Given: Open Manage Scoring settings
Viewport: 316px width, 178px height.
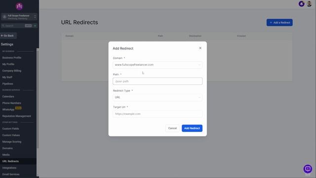Looking at the screenshot, I should (12, 142).
